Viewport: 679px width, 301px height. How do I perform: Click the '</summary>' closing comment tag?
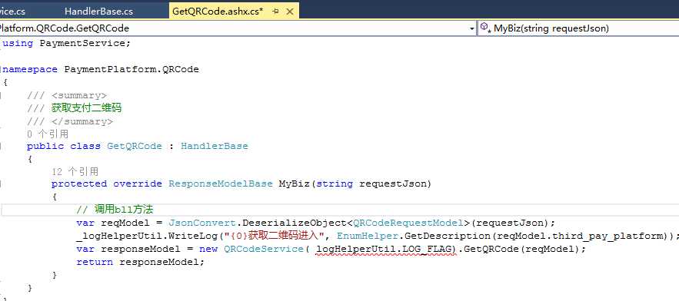pyautogui.click(x=82, y=121)
